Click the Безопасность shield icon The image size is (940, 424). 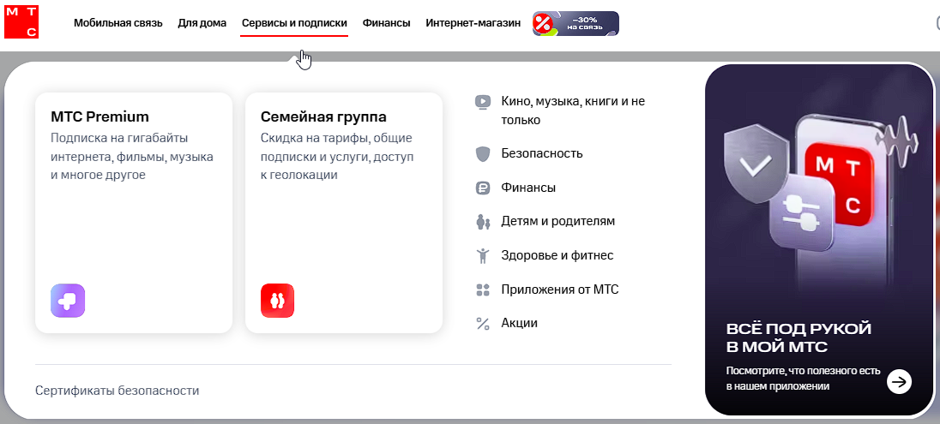[x=483, y=154]
